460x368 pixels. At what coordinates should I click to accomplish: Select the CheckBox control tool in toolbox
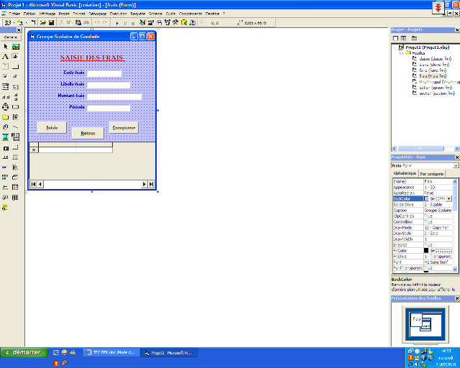pos(6,76)
